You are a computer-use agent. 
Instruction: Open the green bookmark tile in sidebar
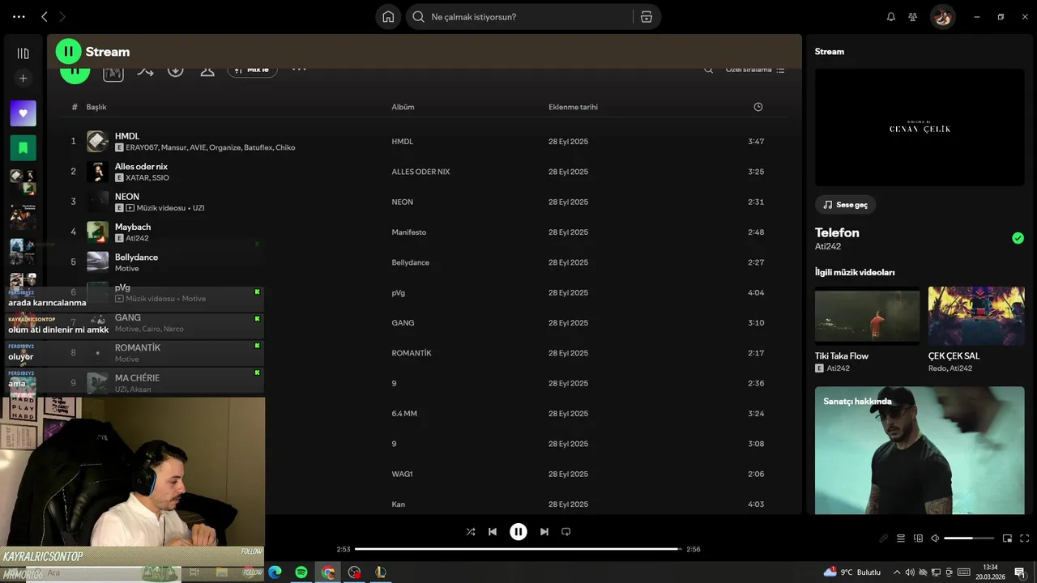[23, 147]
